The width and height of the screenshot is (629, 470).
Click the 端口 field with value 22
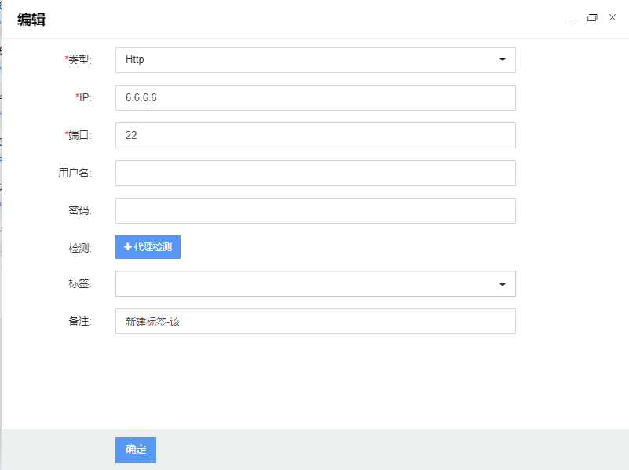(x=316, y=136)
